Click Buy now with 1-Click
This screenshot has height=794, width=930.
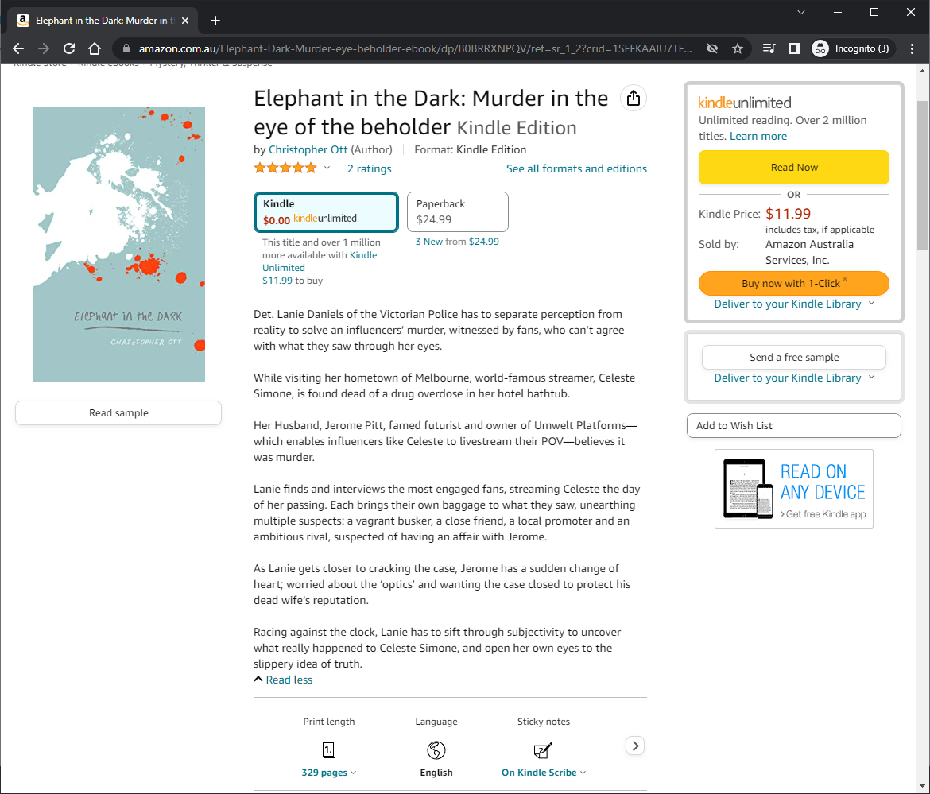tap(794, 283)
